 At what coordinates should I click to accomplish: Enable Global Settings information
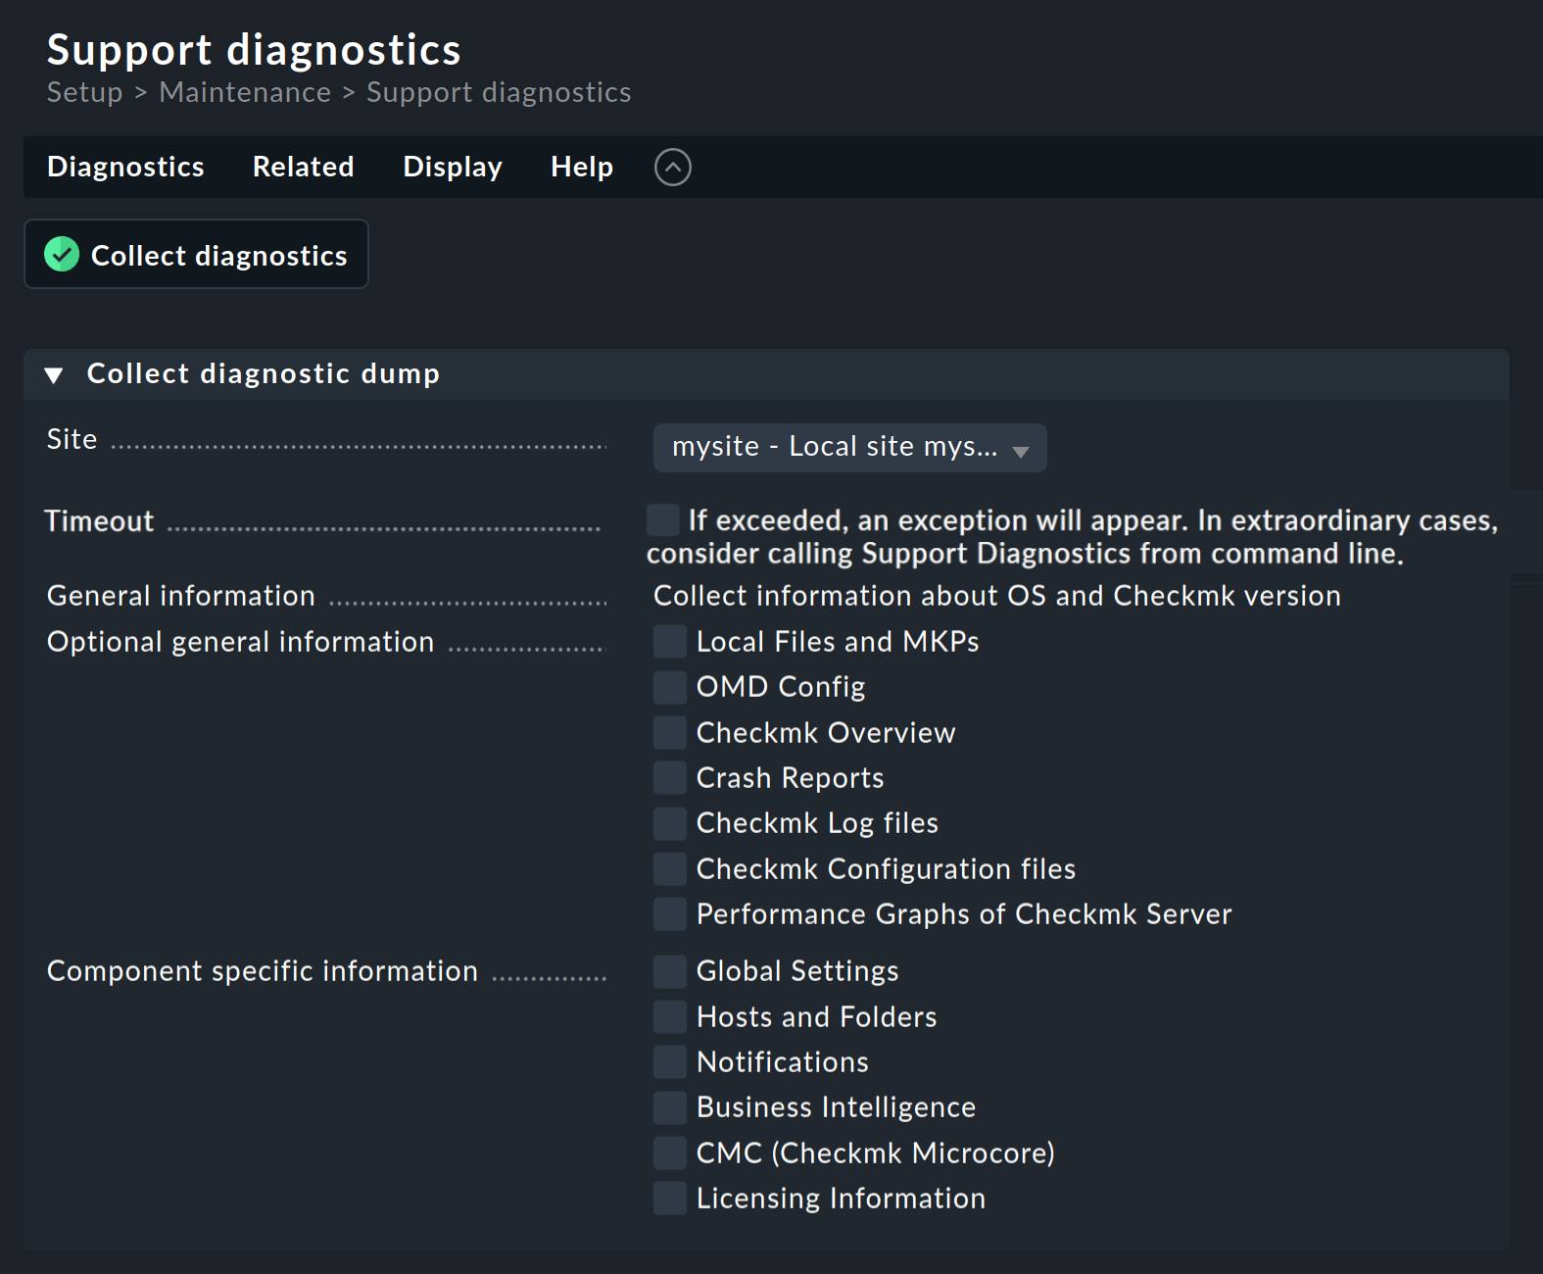click(669, 970)
